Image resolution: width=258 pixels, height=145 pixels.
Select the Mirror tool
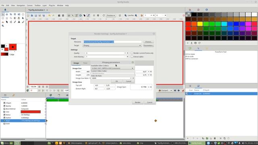coord(19,14)
